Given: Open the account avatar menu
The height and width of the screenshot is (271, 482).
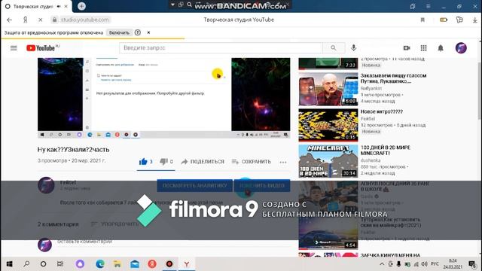Looking at the screenshot, I should [461, 48].
